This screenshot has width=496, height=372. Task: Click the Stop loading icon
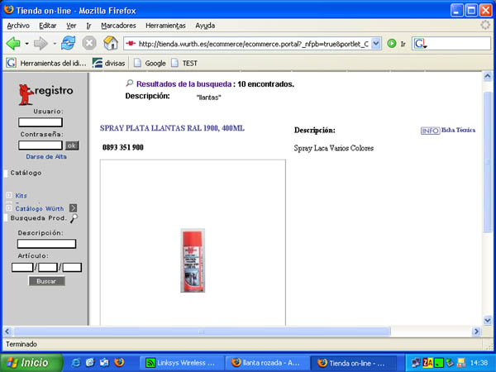tap(89, 43)
